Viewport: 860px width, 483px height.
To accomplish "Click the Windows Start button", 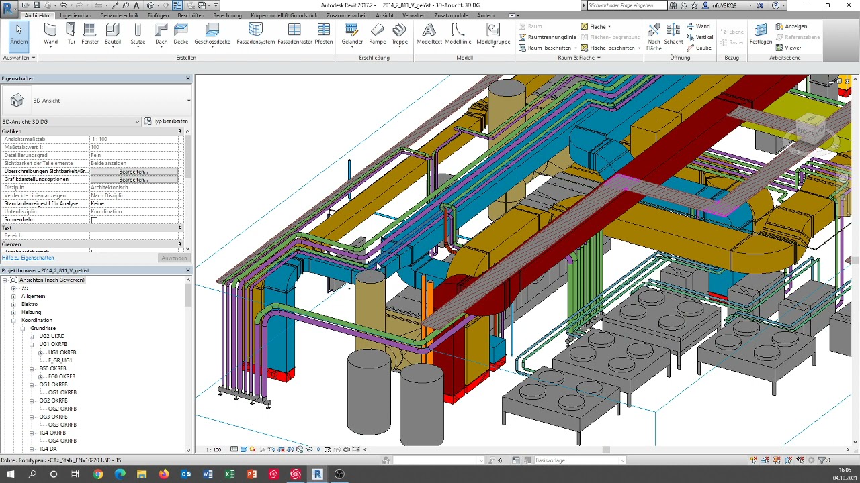I will click(10, 474).
